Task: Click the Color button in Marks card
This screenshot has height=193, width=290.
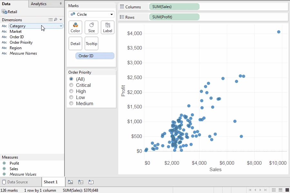Action: click(x=75, y=27)
